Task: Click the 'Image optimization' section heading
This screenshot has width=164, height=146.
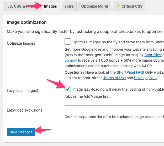Action: (27, 22)
